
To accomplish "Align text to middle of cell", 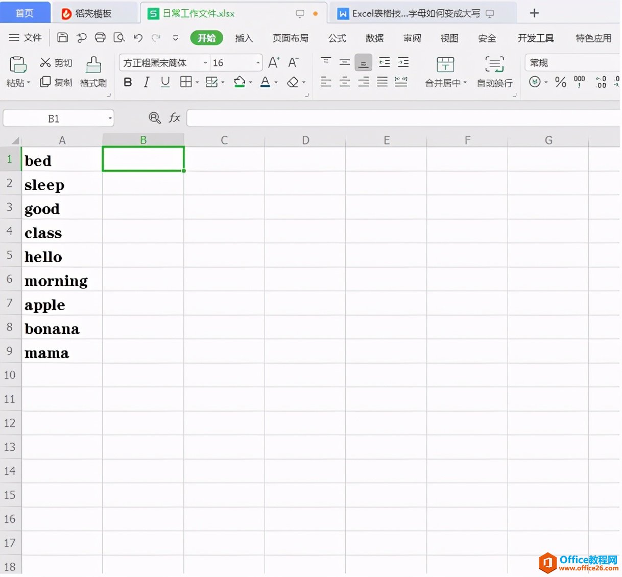I will 345,62.
